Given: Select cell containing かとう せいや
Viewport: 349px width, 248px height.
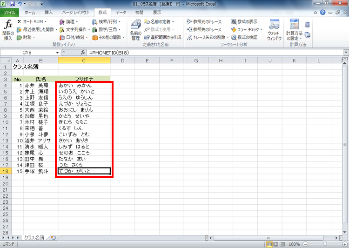Looking at the screenshot, I should (84, 116).
